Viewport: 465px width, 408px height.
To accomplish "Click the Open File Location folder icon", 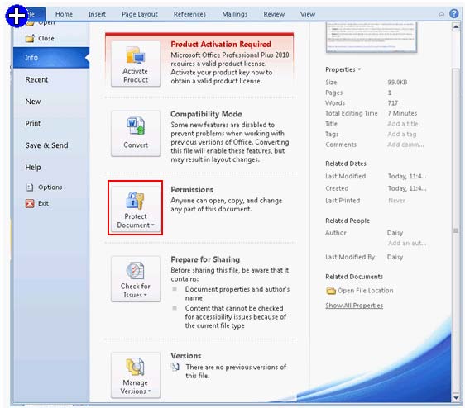I will coord(331,291).
